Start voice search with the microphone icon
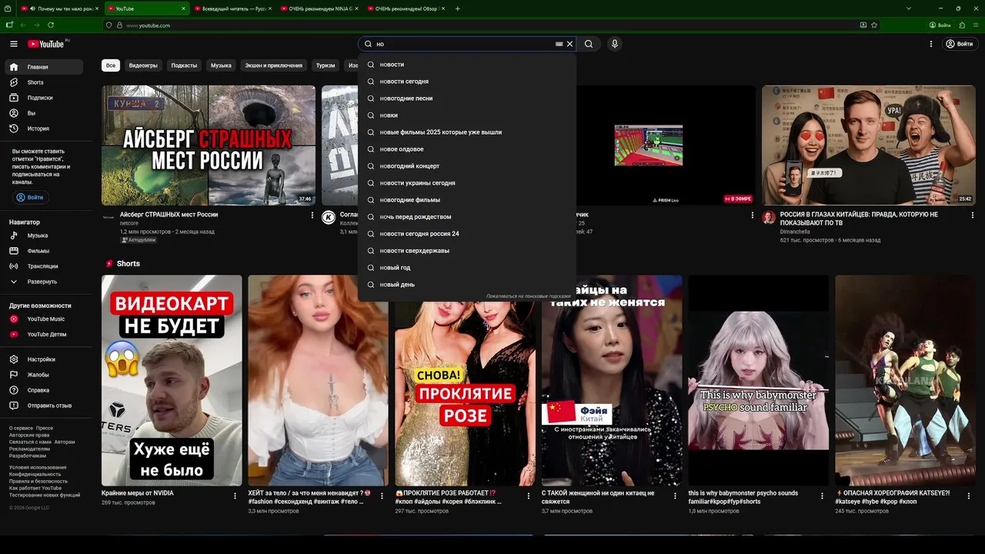 pos(614,44)
